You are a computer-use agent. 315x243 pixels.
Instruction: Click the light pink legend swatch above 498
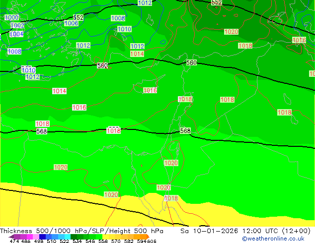point(36,237)
